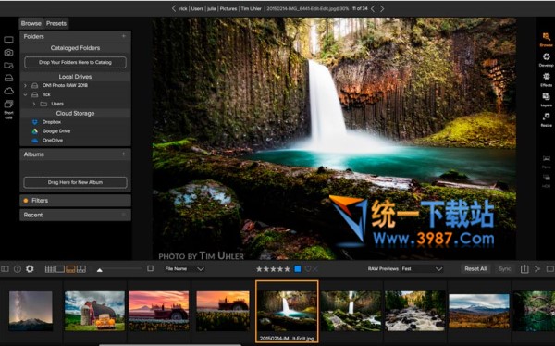Image resolution: width=555 pixels, height=346 pixels.
Task: Open the File Name sort dropdown
Action: coord(184,269)
